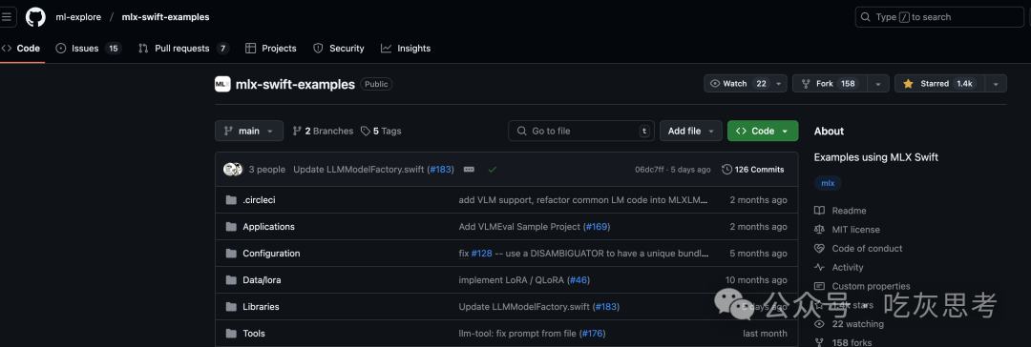Open the Security tab

click(339, 48)
